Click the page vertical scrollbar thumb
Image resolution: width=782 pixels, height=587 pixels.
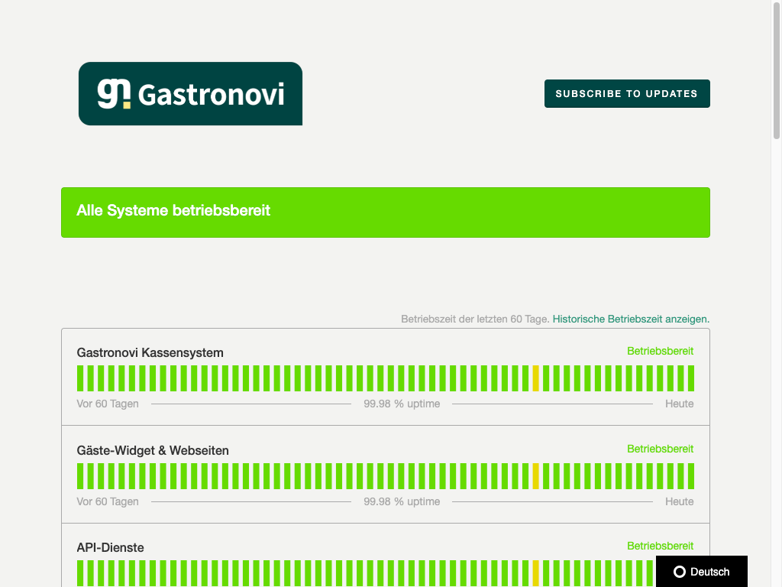point(777,70)
